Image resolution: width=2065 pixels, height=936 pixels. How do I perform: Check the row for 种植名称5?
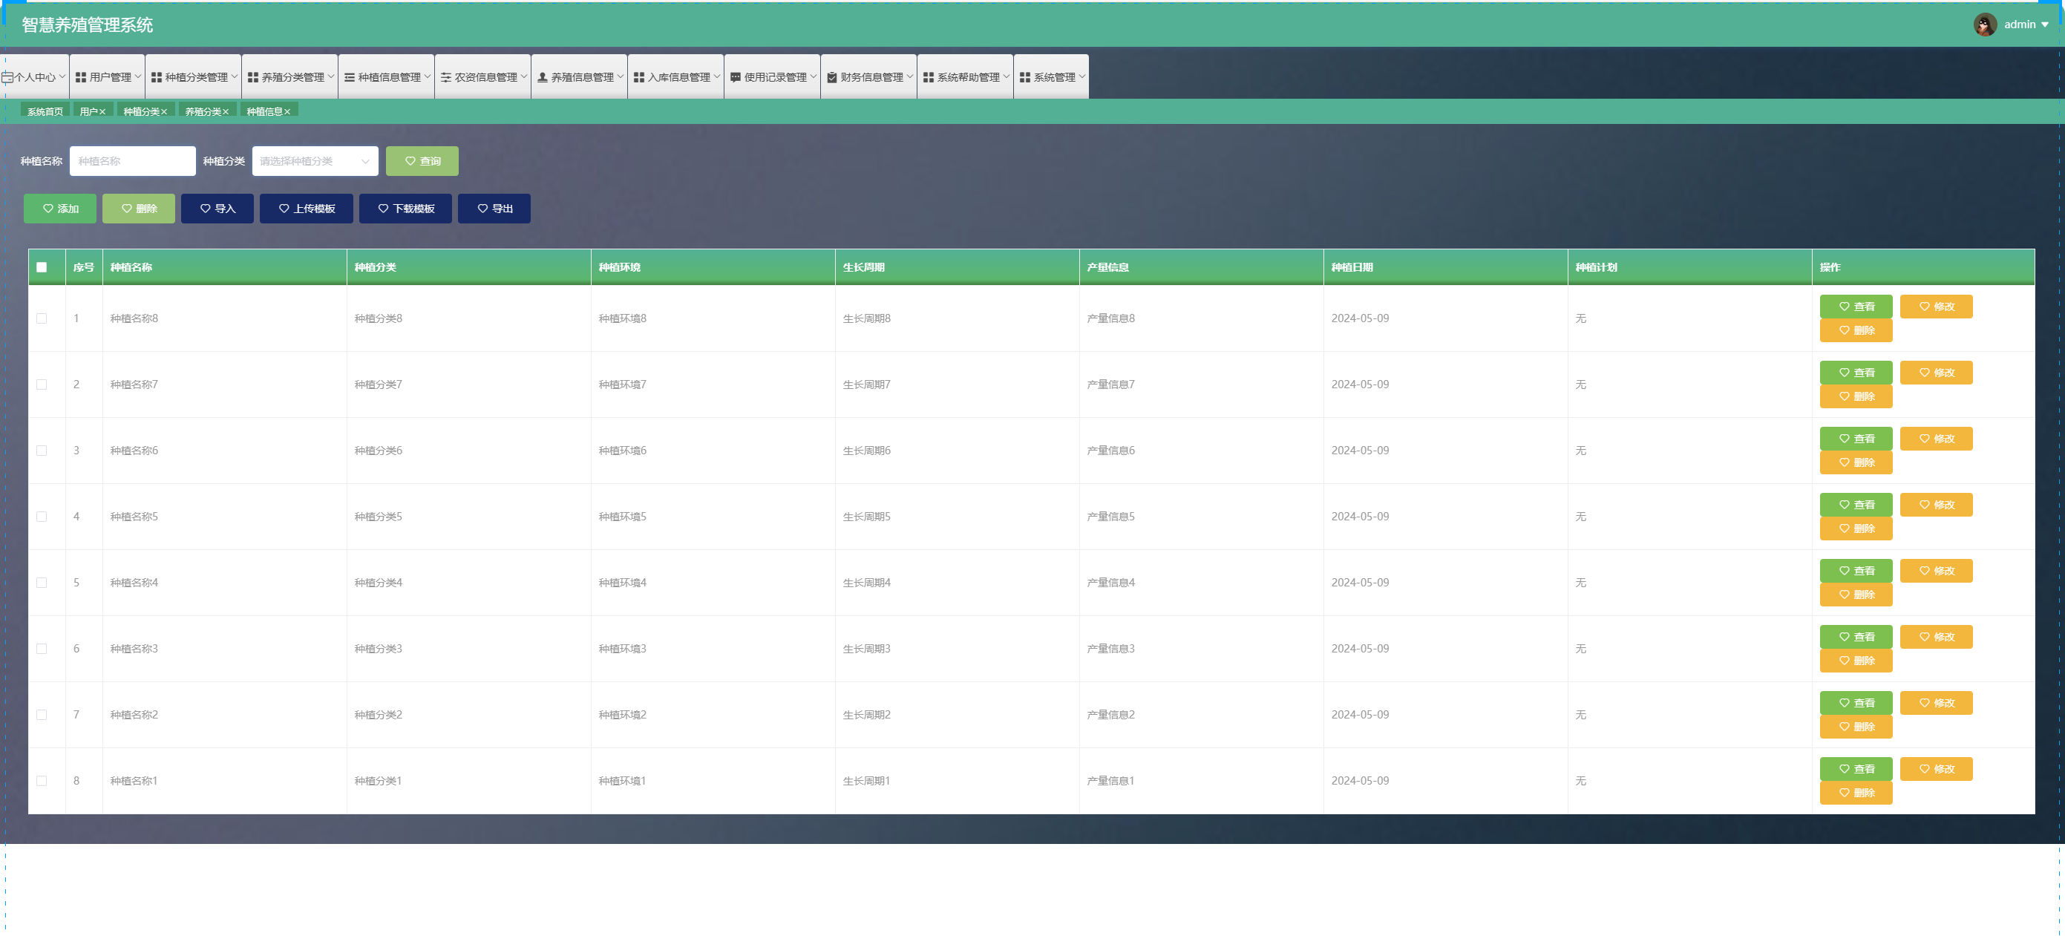point(42,516)
